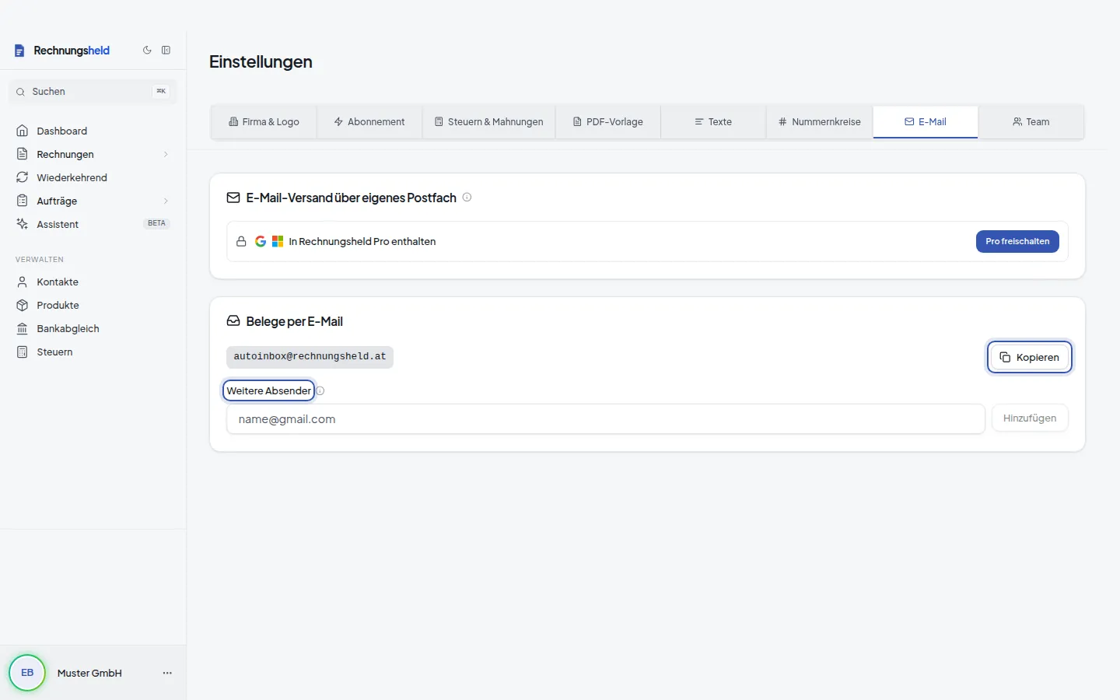Screen dimensions: 1120x700
Task: Open Produkte box icon
Action: click(23, 305)
